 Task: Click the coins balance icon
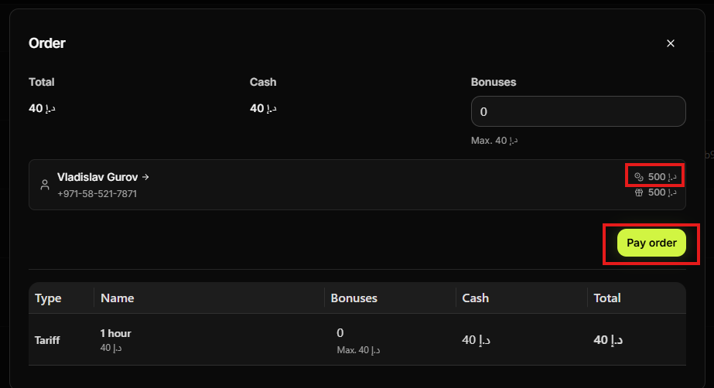pos(638,177)
